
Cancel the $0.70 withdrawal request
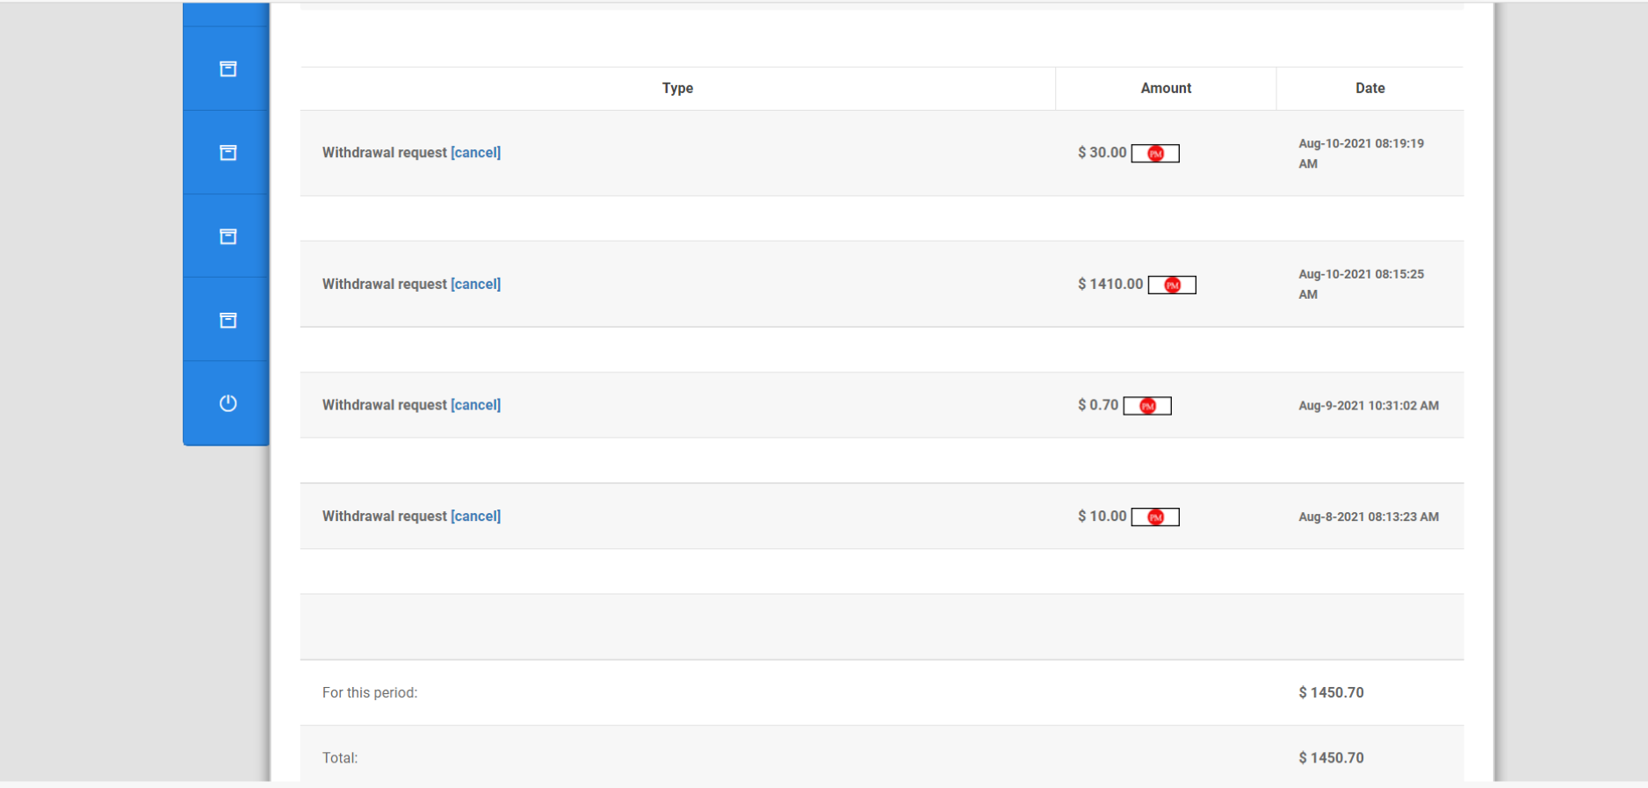[x=475, y=405]
